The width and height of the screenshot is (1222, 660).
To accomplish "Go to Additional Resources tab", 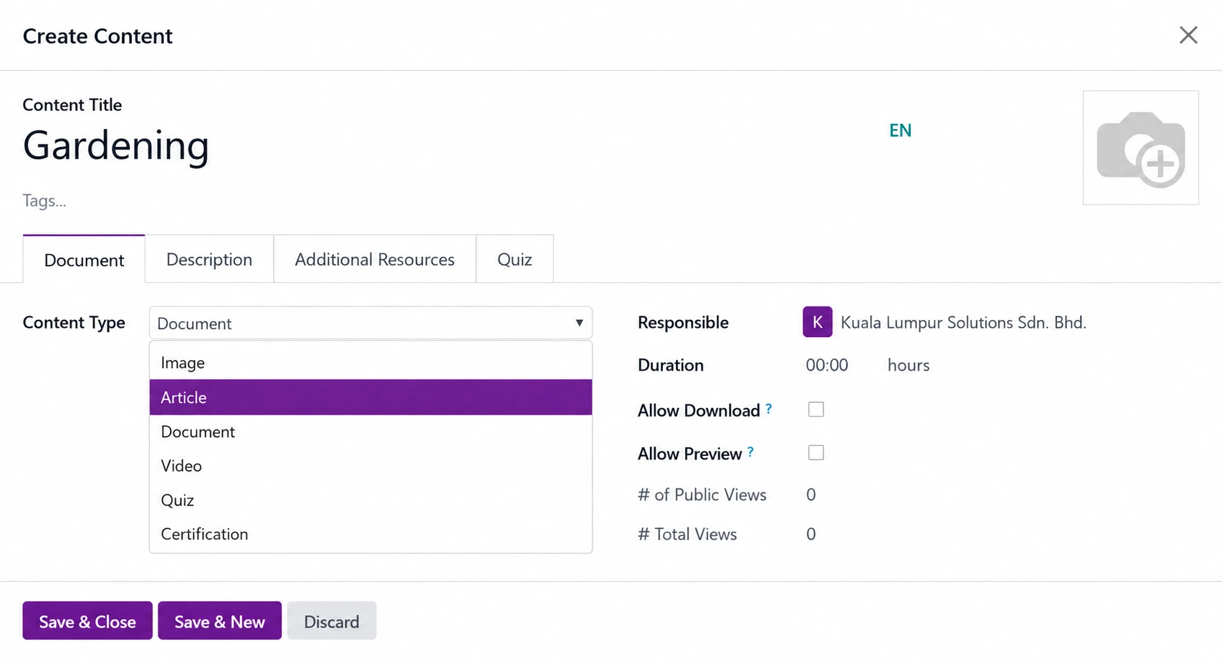I will point(375,259).
